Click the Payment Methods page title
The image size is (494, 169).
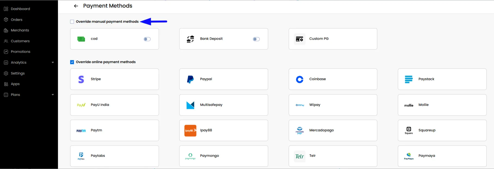[108, 6]
